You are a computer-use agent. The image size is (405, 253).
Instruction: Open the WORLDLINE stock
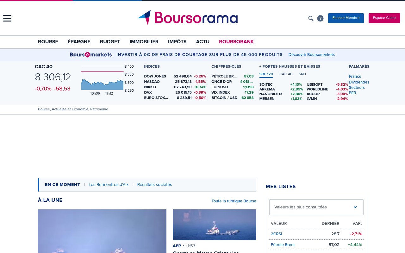(x=317, y=89)
